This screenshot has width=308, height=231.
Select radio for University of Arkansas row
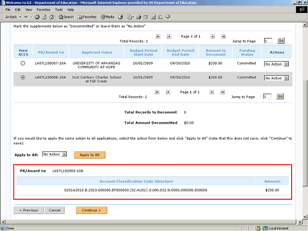click(x=23, y=64)
